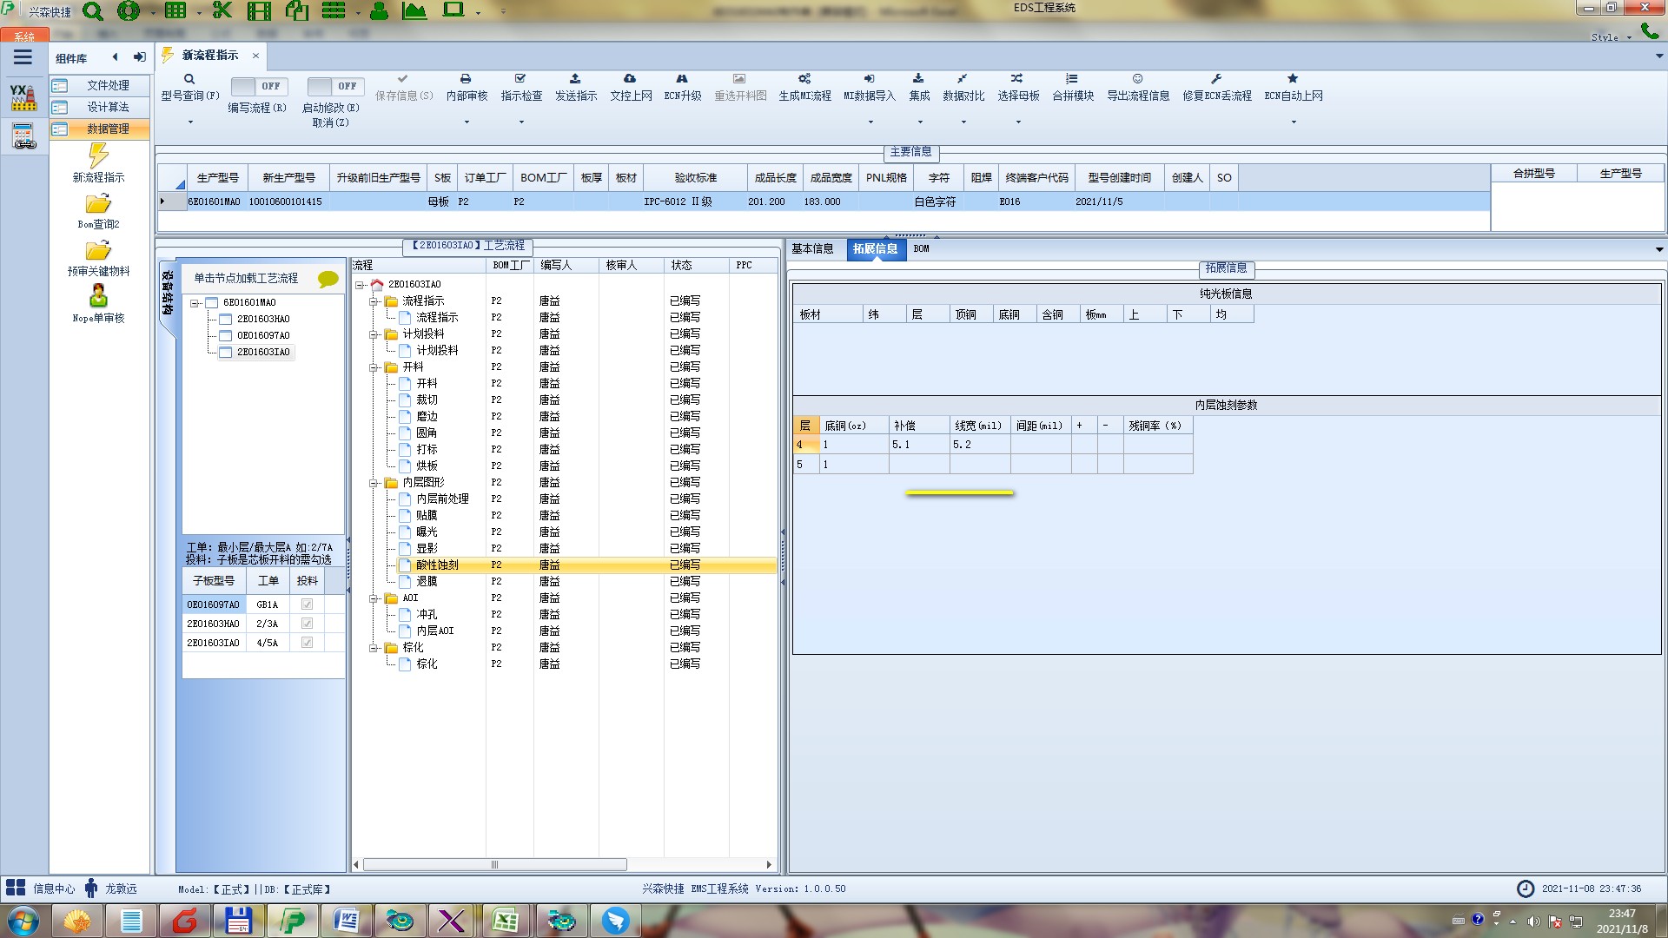Click 修复ECN丢流程 wrench icon
Screen dimensions: 1668x938
[x=1216, y=79]
